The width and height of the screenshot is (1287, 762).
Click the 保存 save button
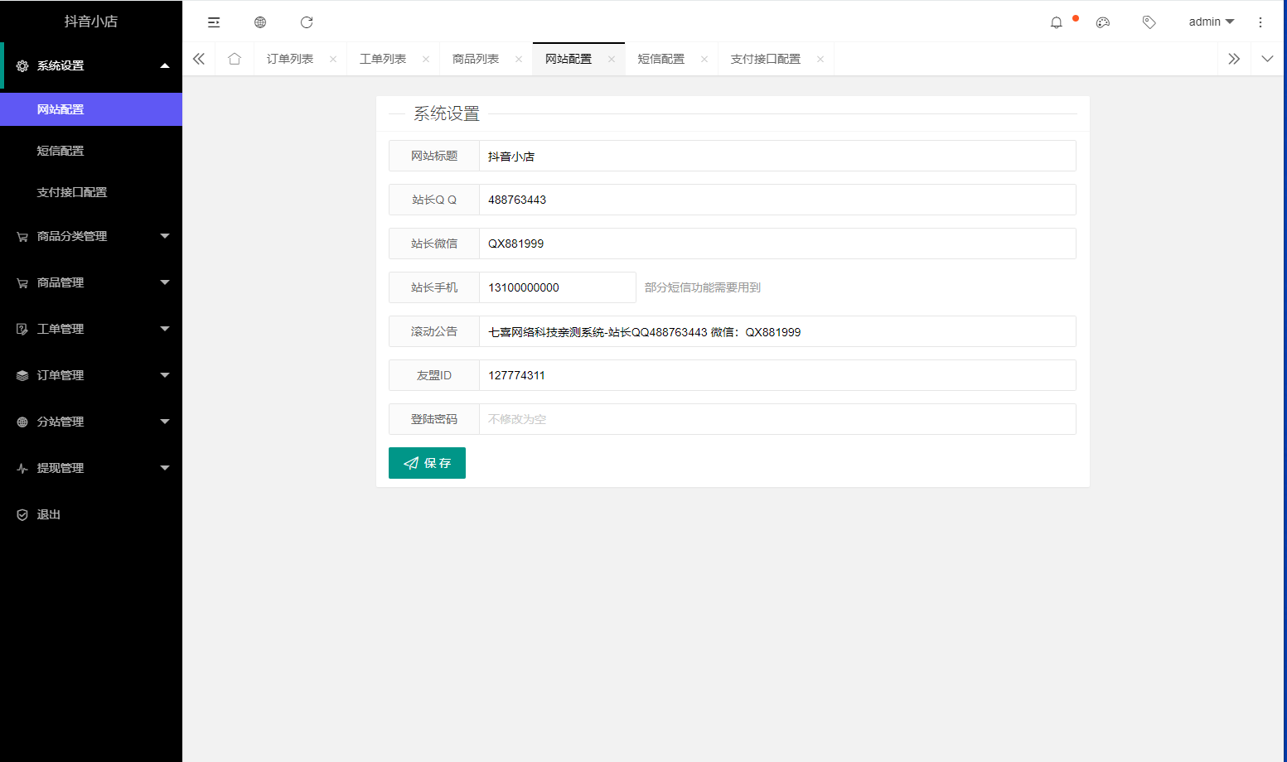[x=427, y=462]
